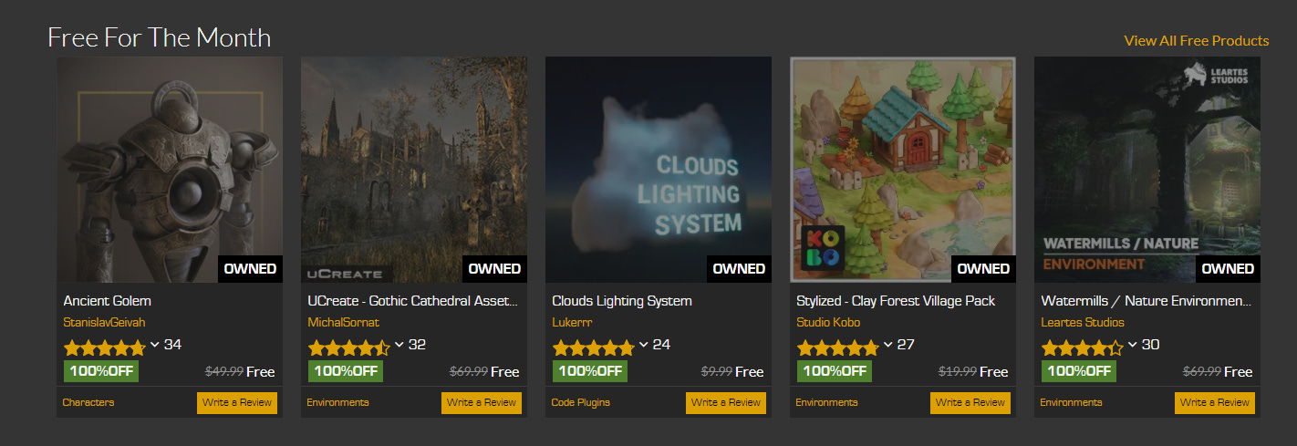The width and height of the screenshot is (1297, 446).
Task: Select the Characters category link
Action: coord(88,402)
